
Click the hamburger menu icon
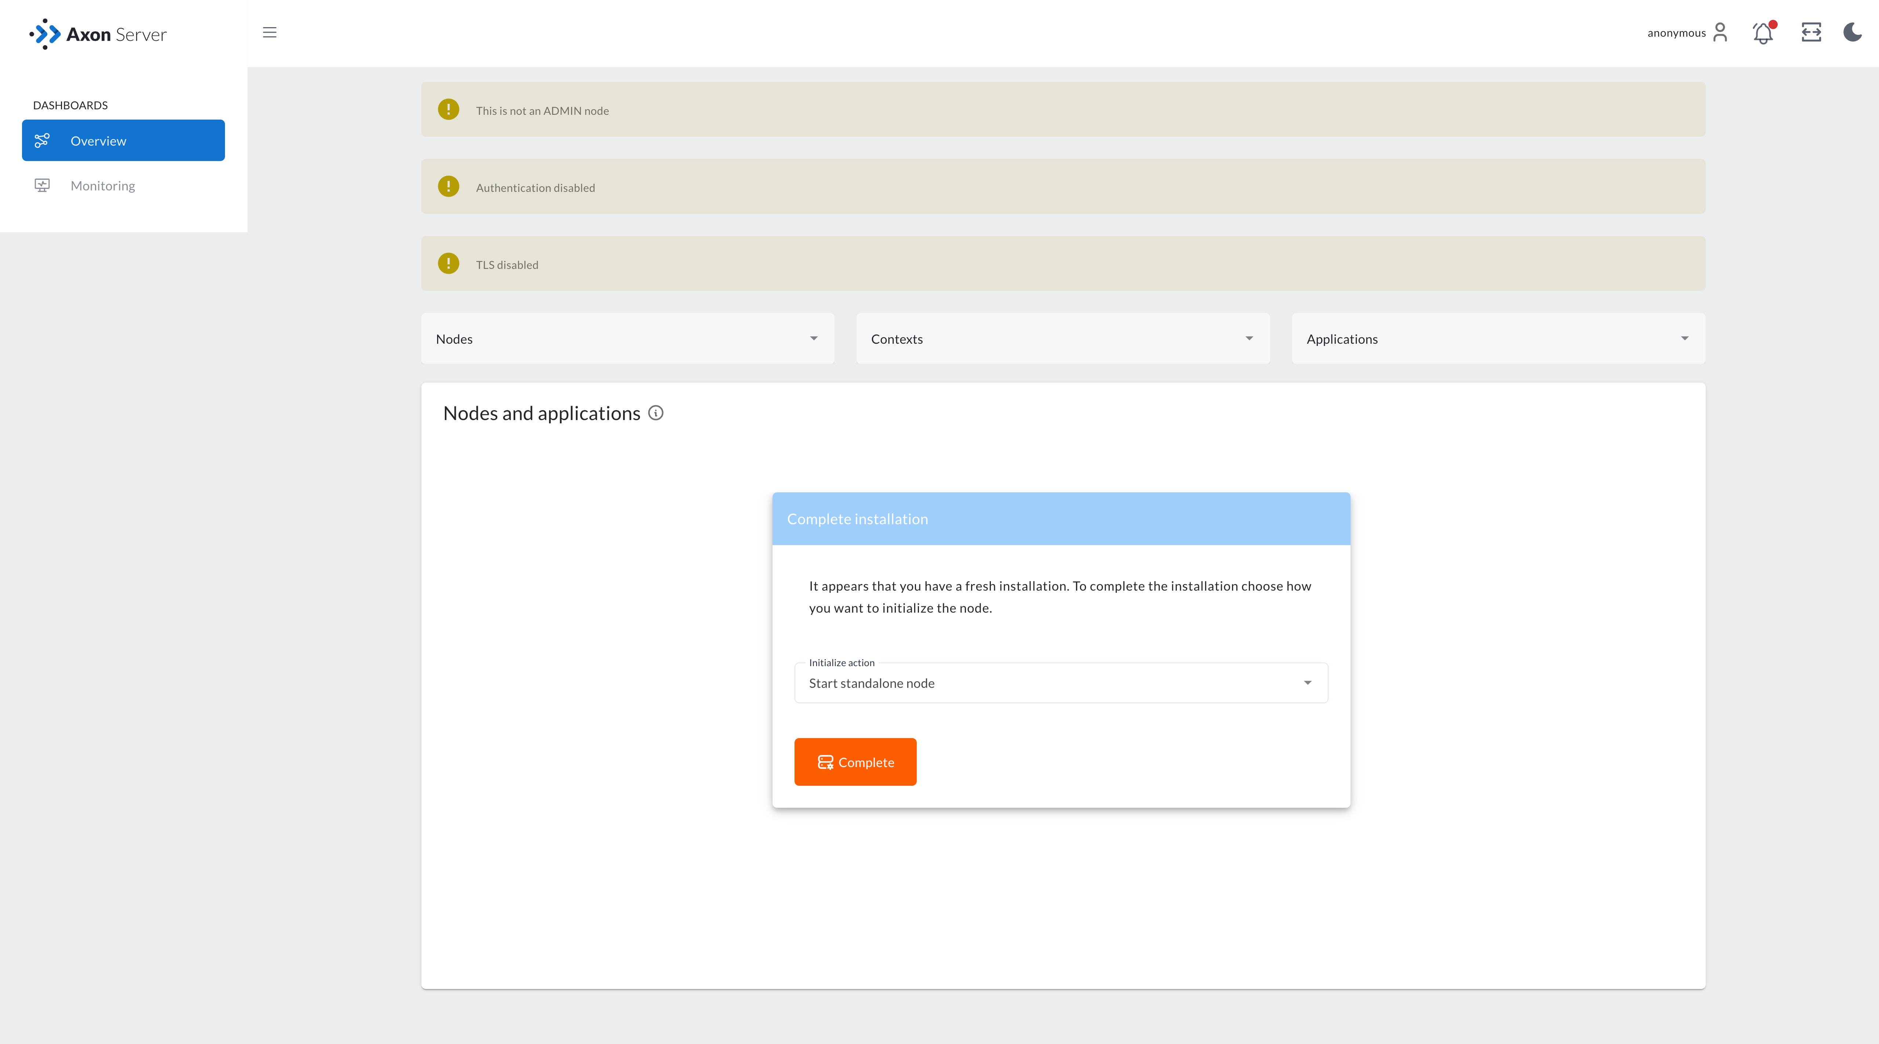(269, 33)
